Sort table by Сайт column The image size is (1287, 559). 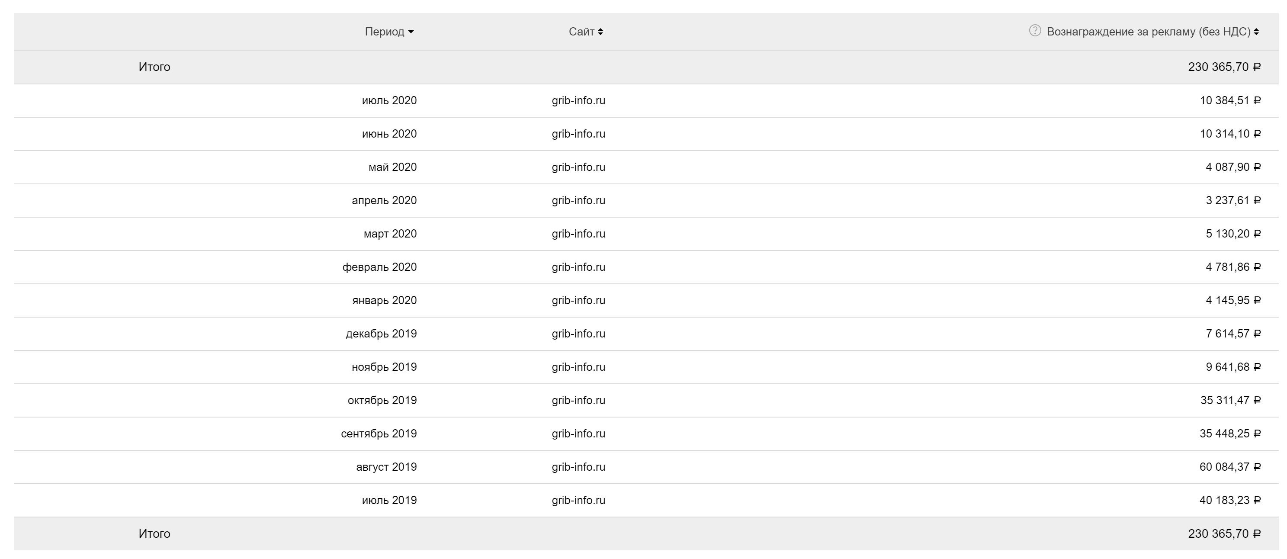click(x=600, y=32)
